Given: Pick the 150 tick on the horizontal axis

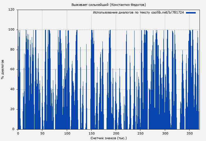Looking at the screenshot, I should click(x=92, y=133).
